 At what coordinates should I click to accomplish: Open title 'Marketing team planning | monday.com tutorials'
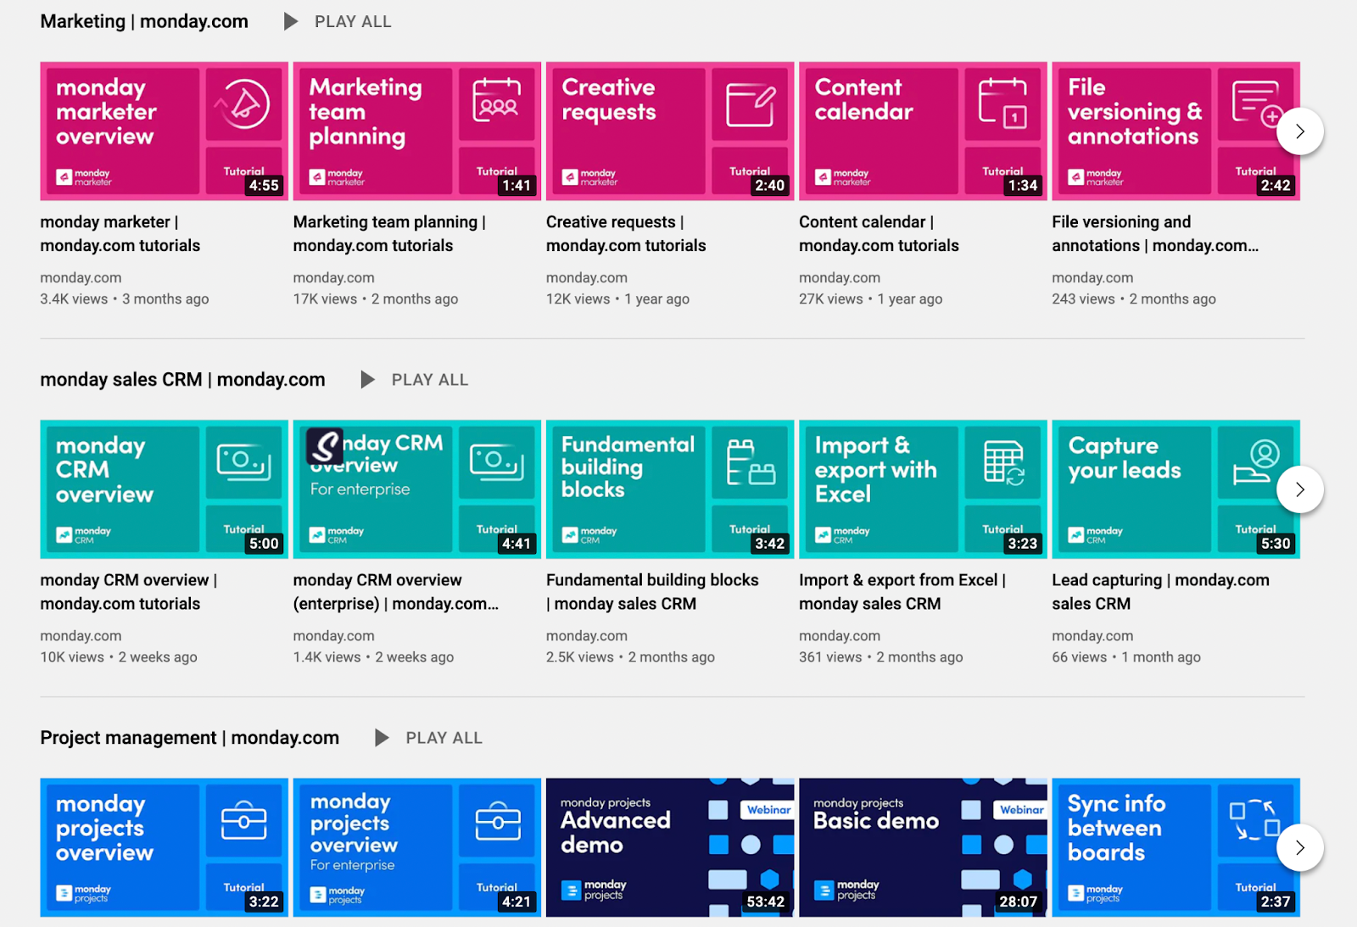coord(389,234)
